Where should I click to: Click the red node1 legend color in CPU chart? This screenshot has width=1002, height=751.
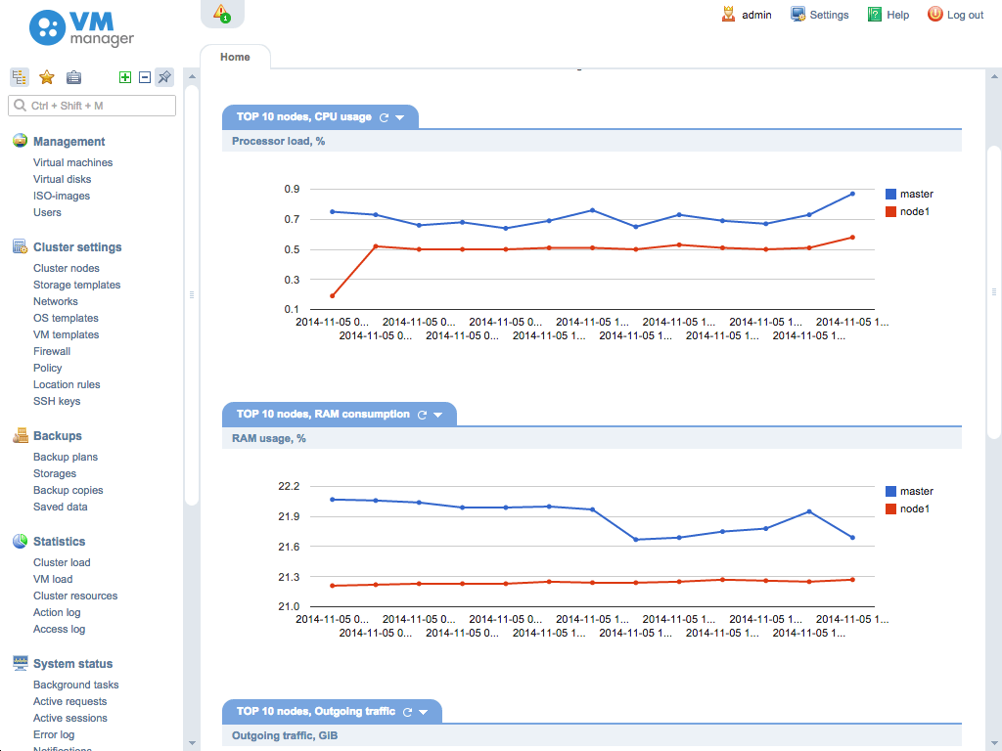(890, 211)
